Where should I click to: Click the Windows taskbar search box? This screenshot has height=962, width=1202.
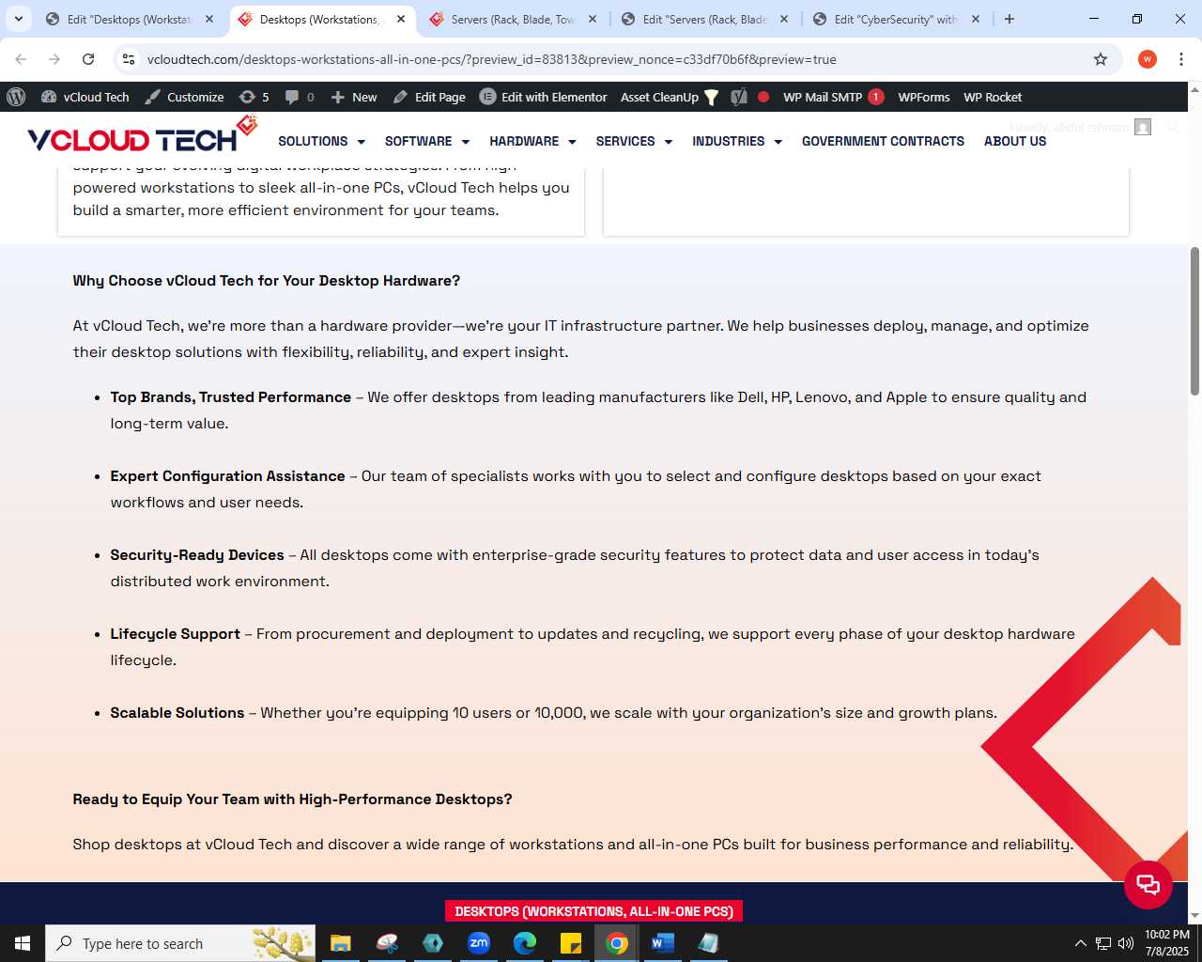pyautogui.click(x=180, y=943)
